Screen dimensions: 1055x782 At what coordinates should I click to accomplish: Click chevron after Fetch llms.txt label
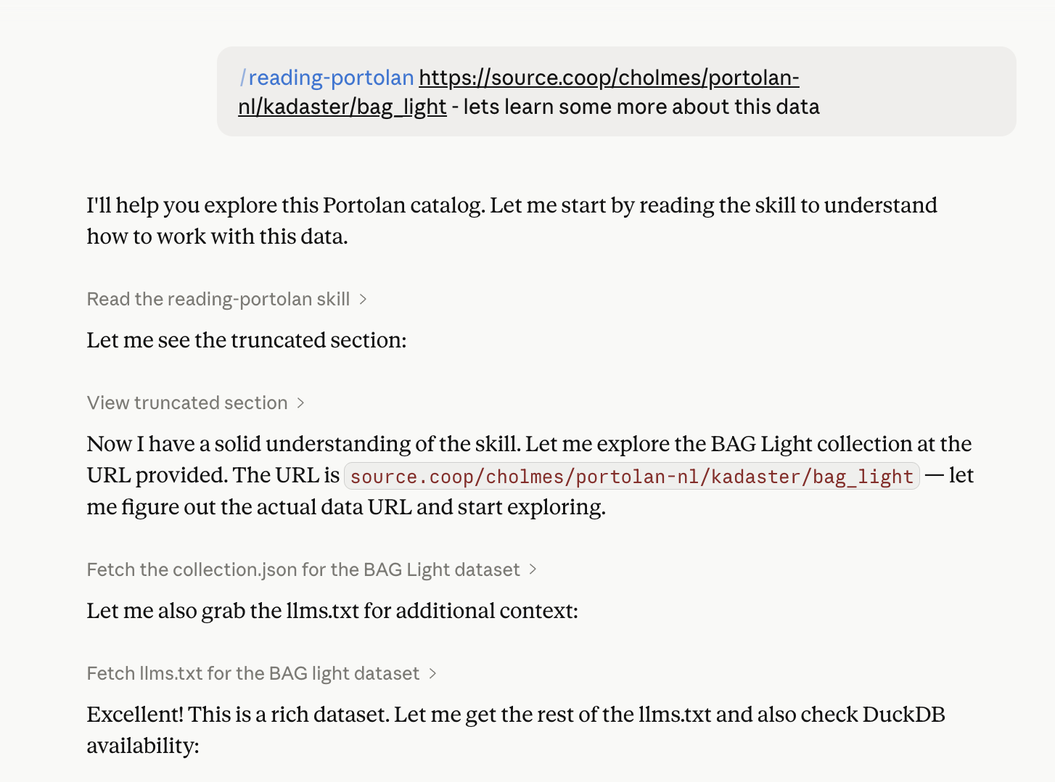click(x=432, y=673)
